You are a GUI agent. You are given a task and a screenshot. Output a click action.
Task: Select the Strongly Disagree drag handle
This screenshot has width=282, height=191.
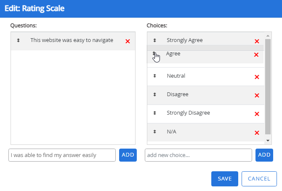pyautogui.click(x=155, y=113)
